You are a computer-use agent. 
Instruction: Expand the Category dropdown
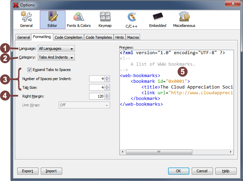click(x=56, y=58)
